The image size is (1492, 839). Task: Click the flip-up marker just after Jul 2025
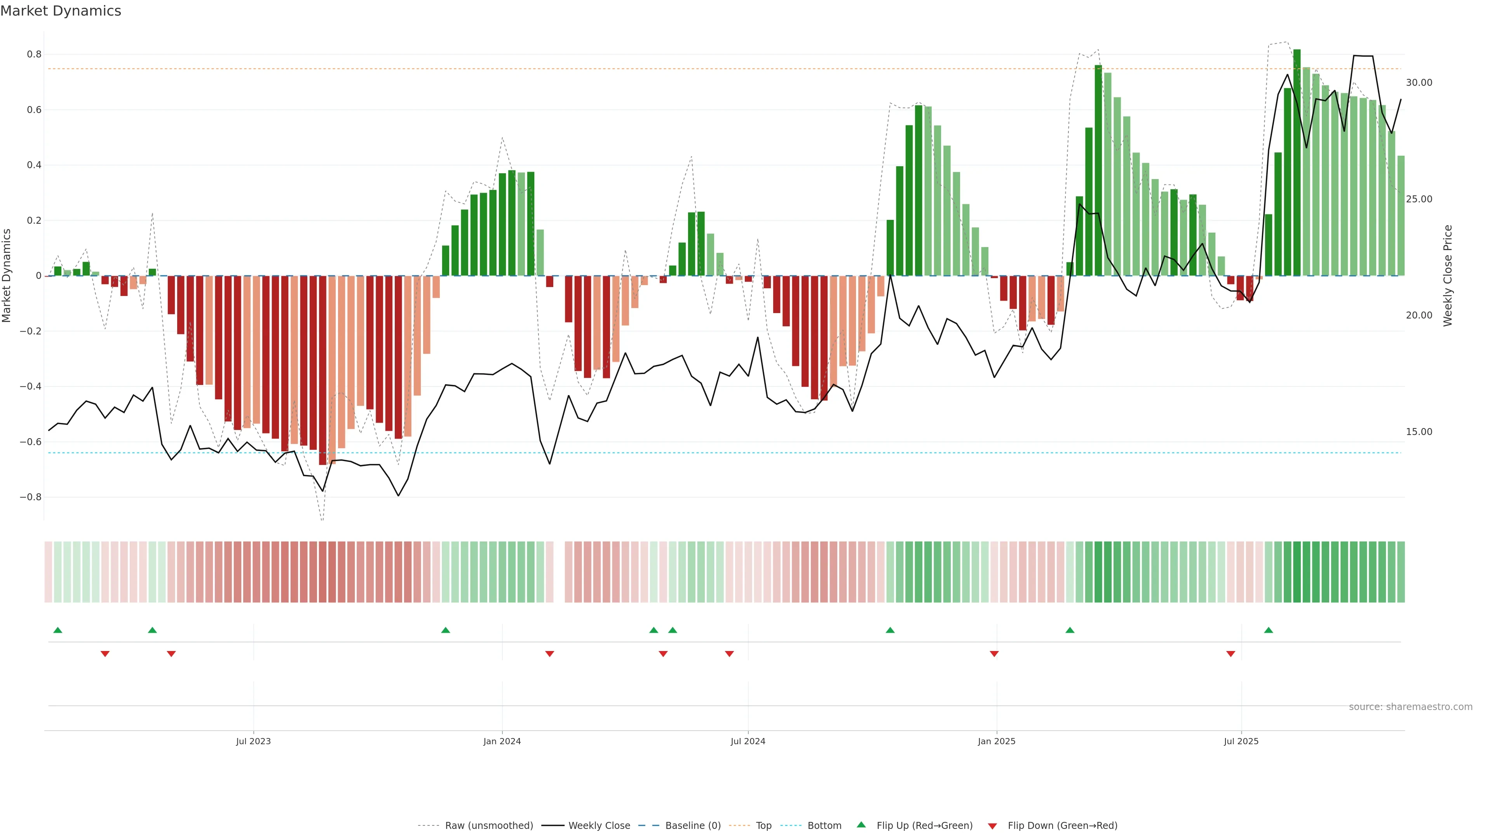(x=1269, y=630)
